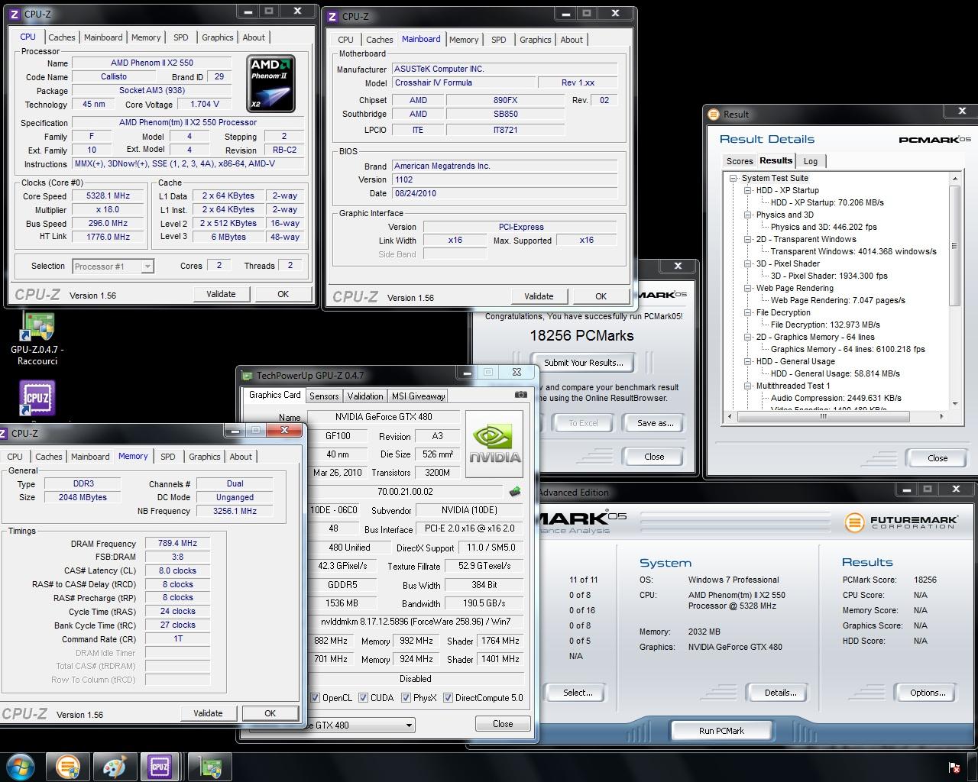Image resolution: width=978 pixels, height=782 pixels.
Task: Open Windows Start menu orb
Action: (x=20, y=767)
